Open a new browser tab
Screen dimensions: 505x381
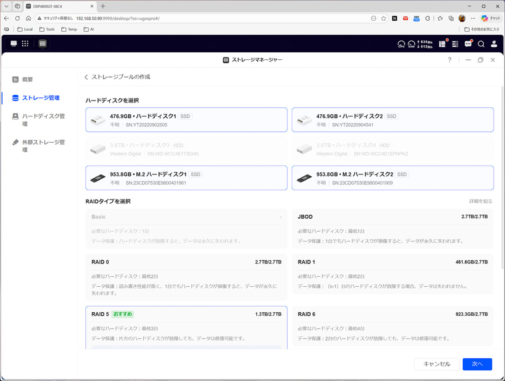[x=103, y=6]
